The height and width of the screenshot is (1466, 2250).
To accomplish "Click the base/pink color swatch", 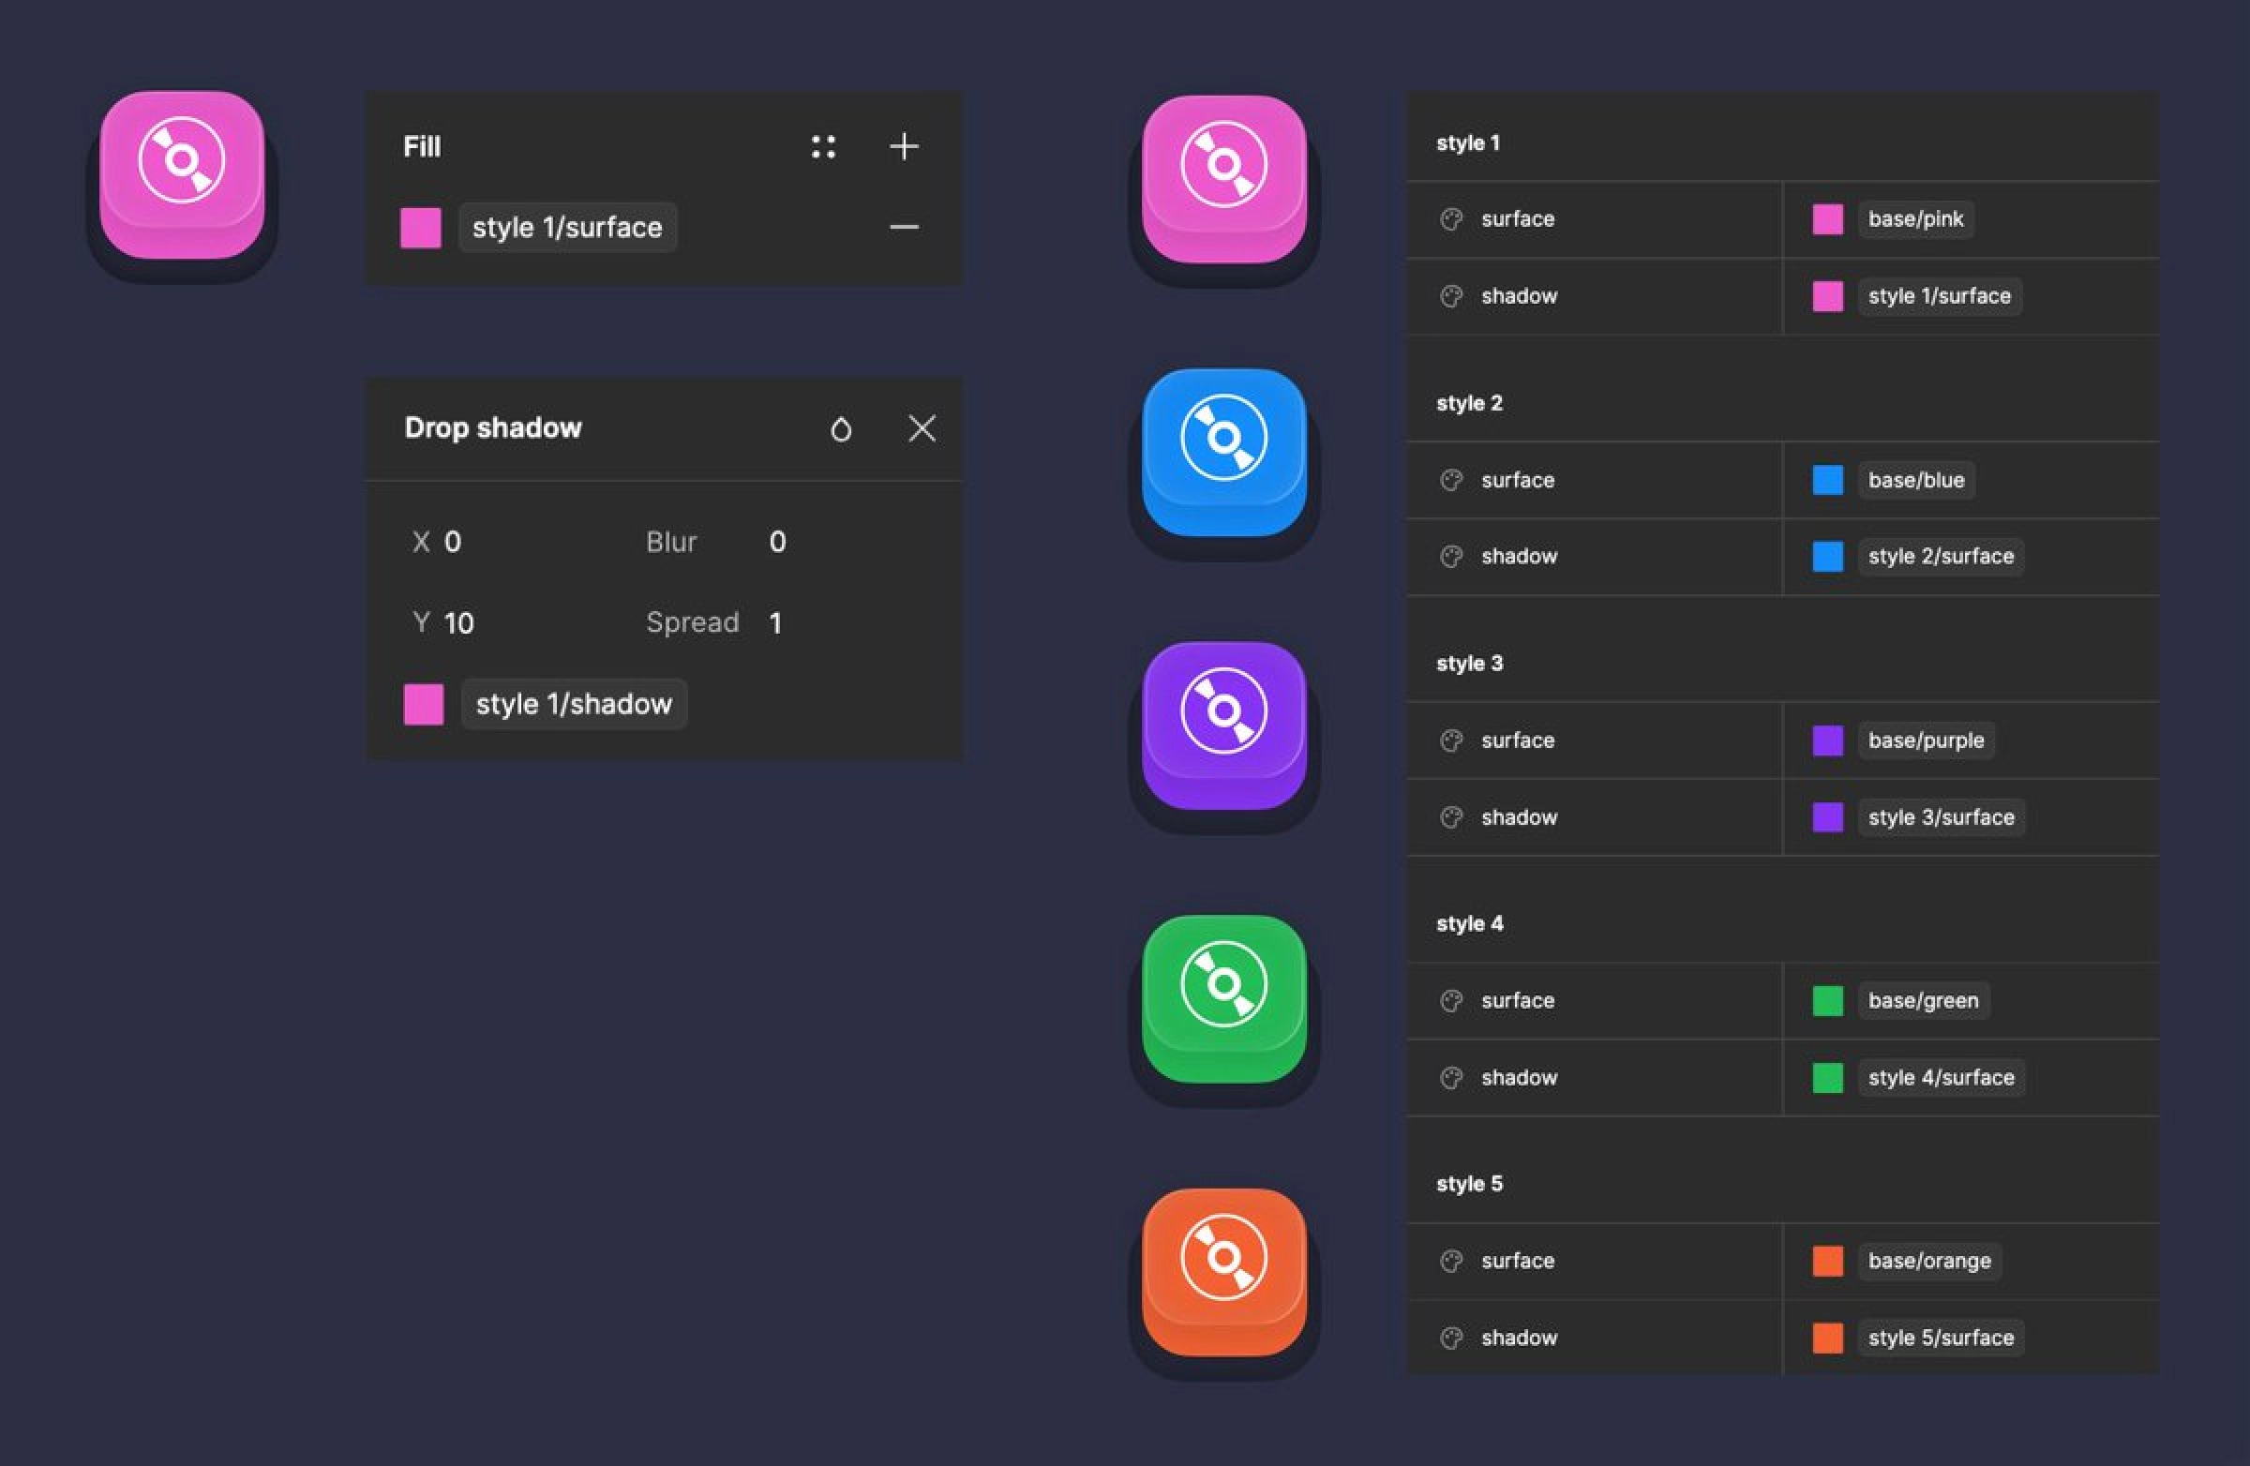I will [x=1827, y=219].
